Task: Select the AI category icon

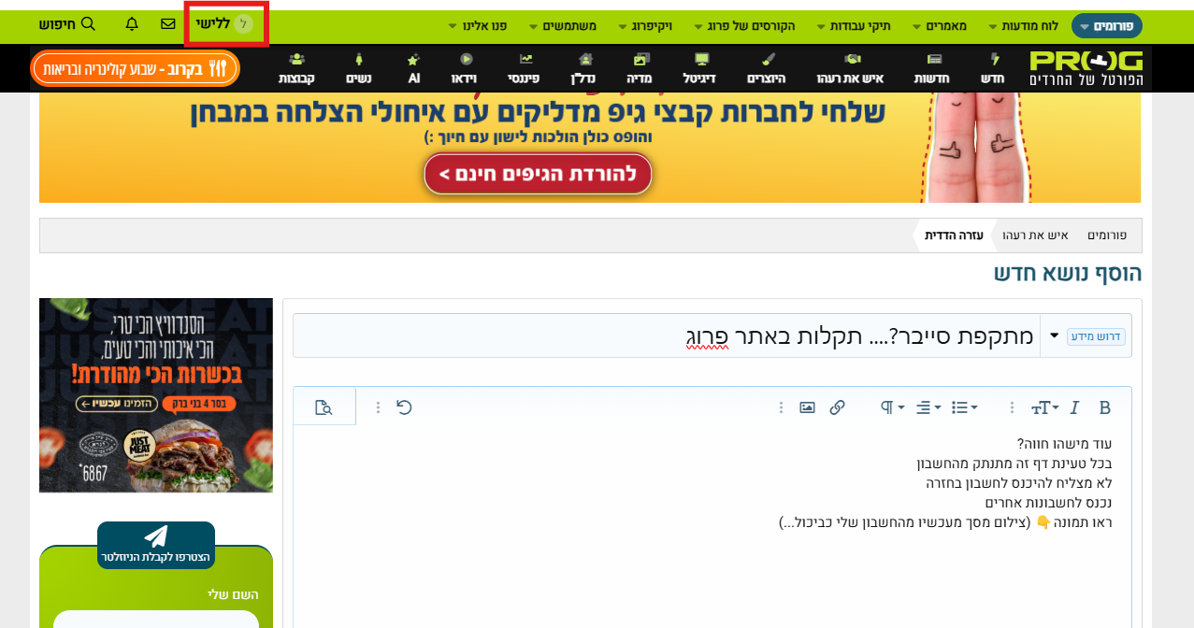Action: [x=413, y=68]
